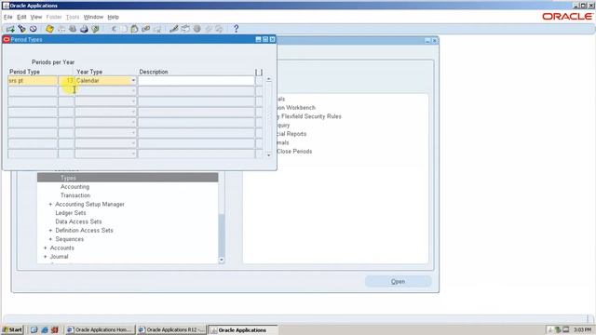This screenshot has height=335, width=596.
Task: Select Ledger Sets in the navigator
Action: click(x=71, y=213)
